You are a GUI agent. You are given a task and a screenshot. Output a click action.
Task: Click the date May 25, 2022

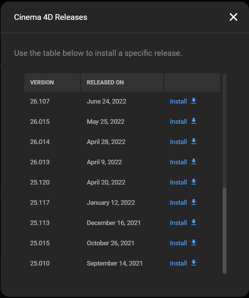click(106, 121)
